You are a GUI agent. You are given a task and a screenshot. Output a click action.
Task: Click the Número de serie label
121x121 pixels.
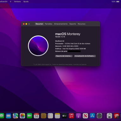[x=61, y=51]
